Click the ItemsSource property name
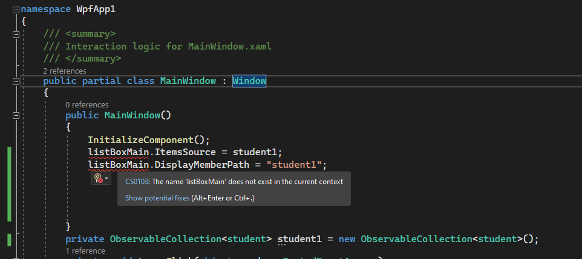Image resolution: width=582 pixels, height=259 pixels. coord(185,152)
